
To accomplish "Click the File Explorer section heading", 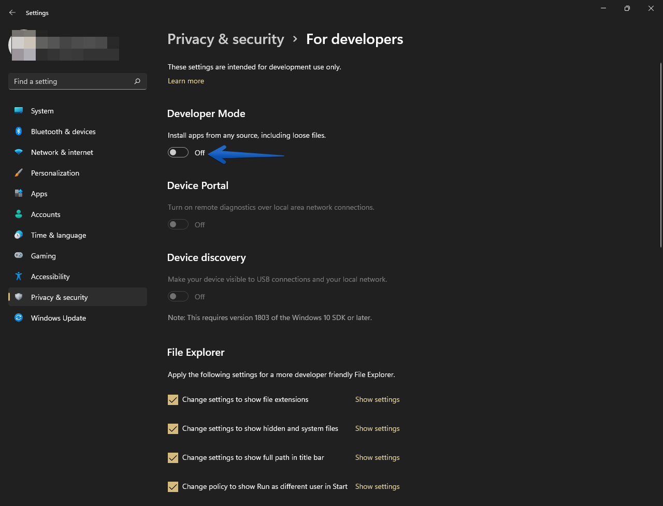I will click(196, 352).
